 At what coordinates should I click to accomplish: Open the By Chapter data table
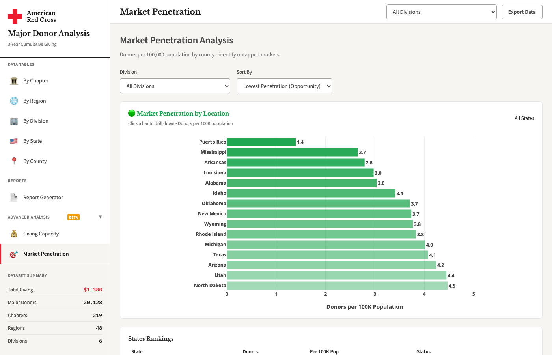[55, 81]
